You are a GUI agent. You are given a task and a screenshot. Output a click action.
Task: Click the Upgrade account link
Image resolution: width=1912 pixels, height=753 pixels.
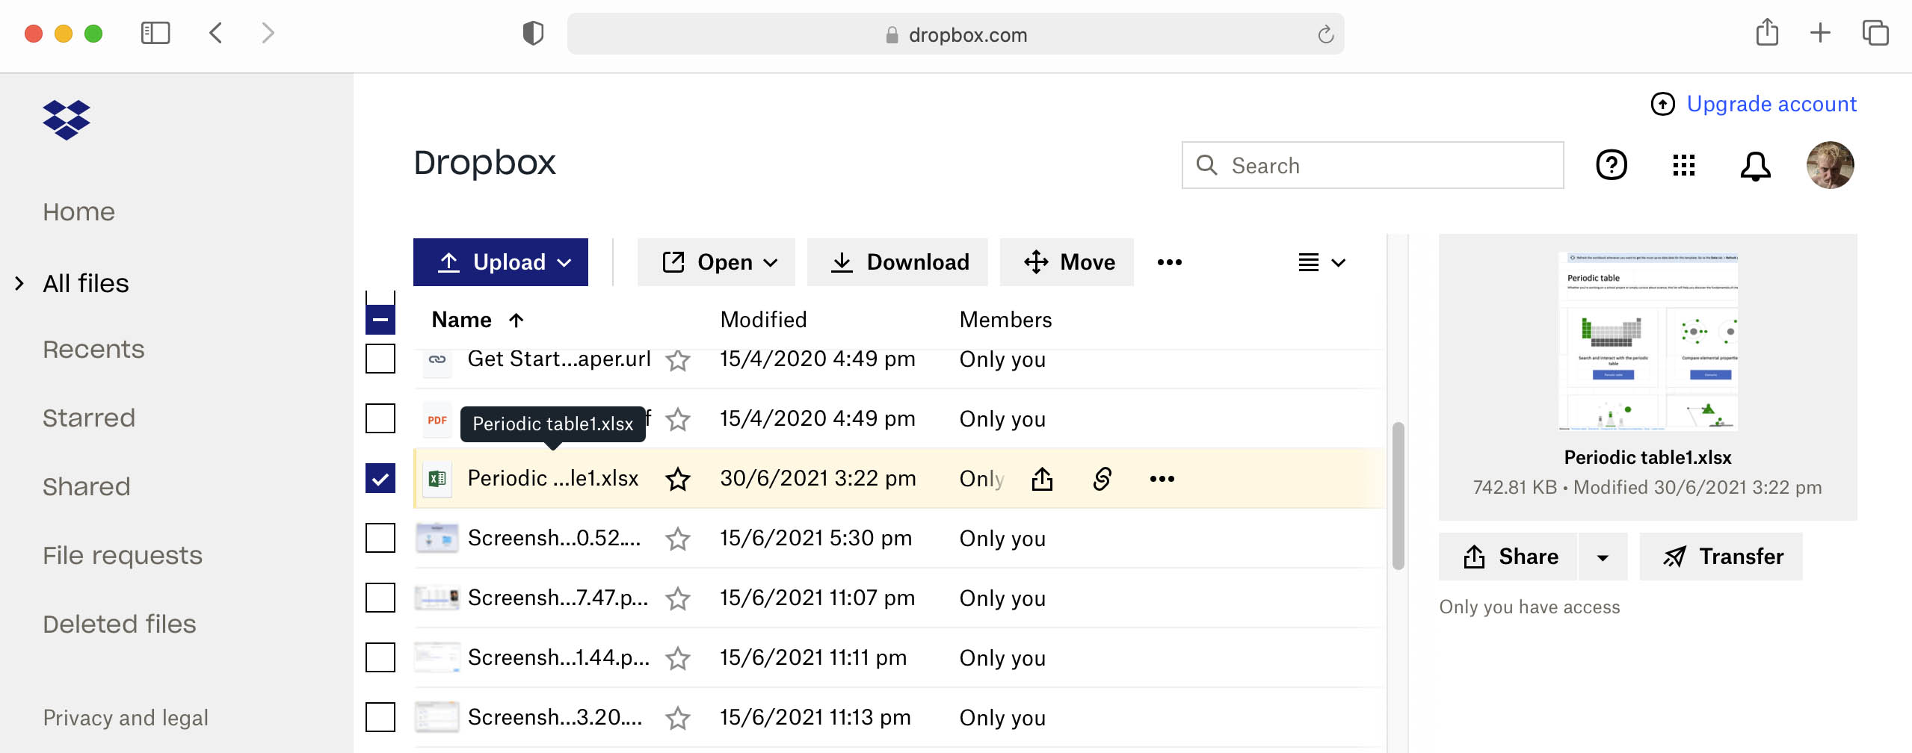click(x=1754, y=104)
